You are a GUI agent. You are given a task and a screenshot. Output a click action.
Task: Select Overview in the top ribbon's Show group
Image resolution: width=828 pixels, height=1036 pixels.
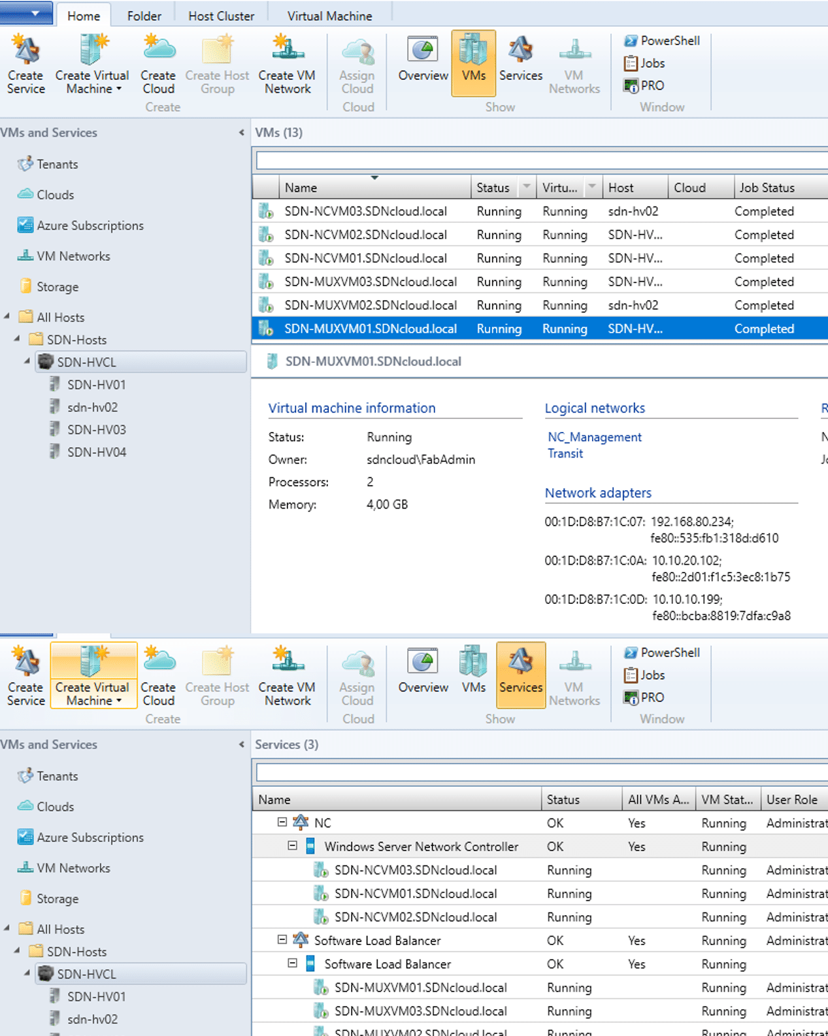click(x=423, y=60)
